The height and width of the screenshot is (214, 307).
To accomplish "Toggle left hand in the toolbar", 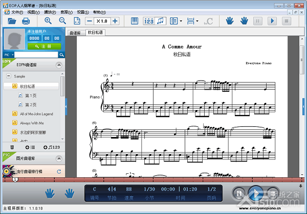I will click(x=230, y=21).
